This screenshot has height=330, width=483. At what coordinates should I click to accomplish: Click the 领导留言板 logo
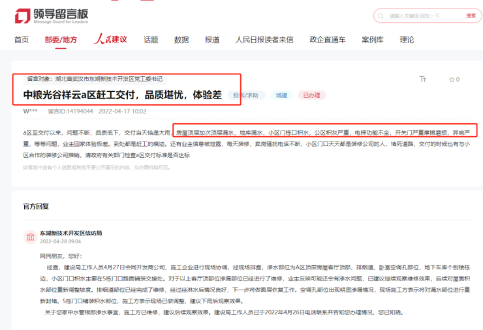point(51,16)
